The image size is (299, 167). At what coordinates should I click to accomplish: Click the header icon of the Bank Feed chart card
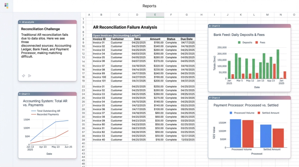pyautogui.click(x=210, y=26)
